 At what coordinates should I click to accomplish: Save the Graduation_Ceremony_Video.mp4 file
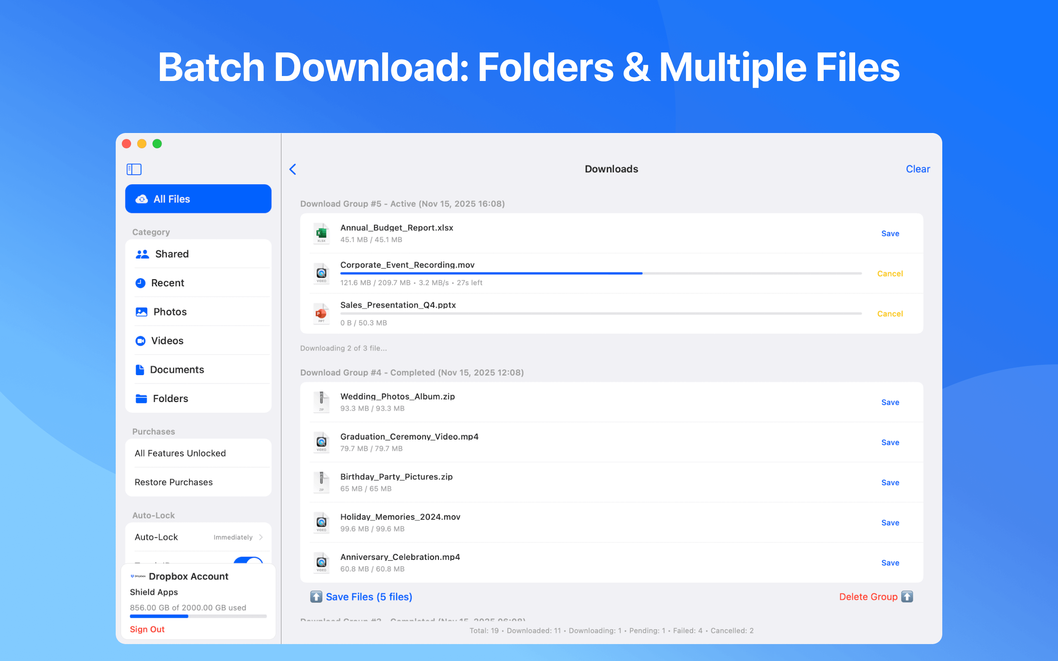(x=890, y=442)
